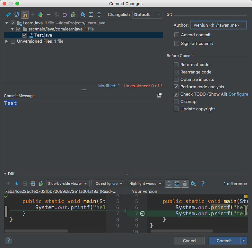The height and width of the screenshot is (248, 252).
Task: Select Test.java in the changes tree
Action: [43, 35]
